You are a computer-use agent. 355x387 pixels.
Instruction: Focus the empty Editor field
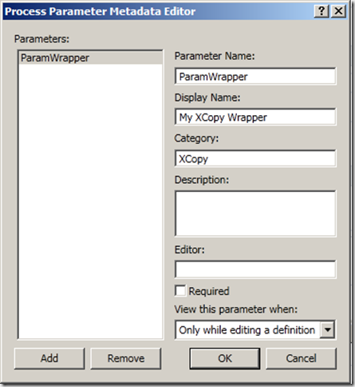[x=255, y=269]
